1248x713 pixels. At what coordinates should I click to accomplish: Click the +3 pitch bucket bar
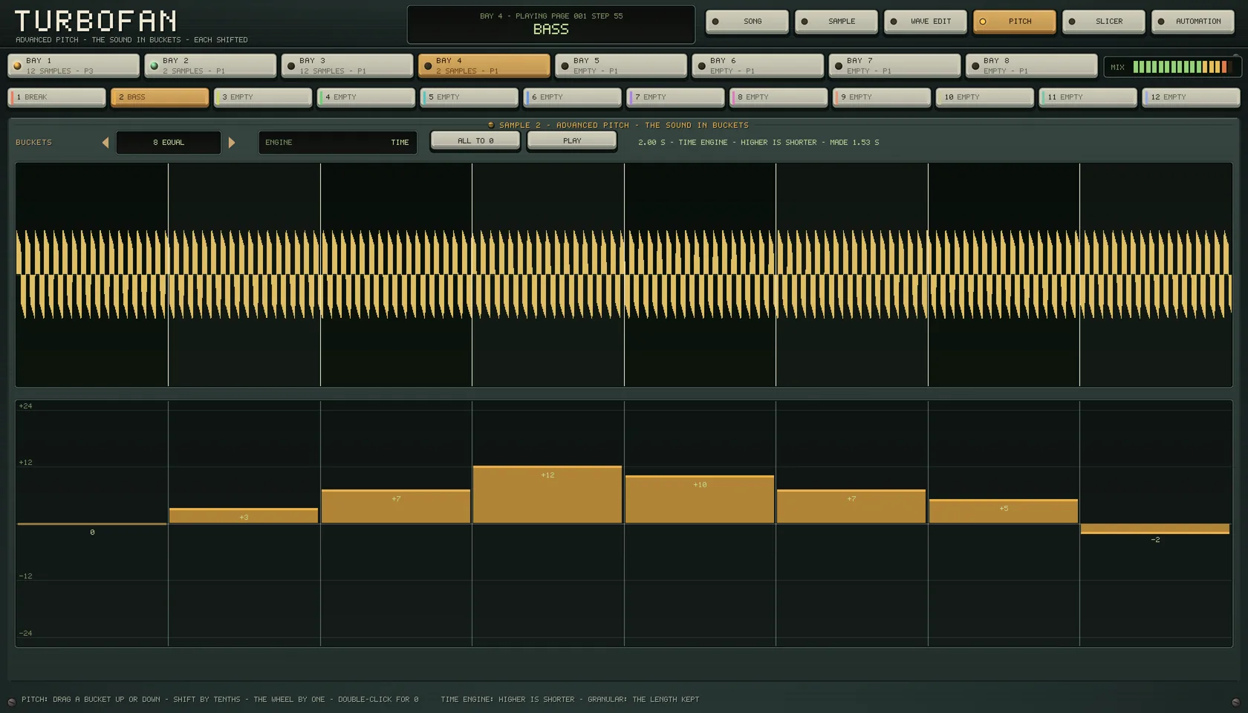244,515
